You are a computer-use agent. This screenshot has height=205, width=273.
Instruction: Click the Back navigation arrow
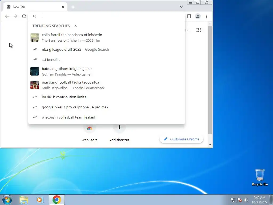point(7,16)
